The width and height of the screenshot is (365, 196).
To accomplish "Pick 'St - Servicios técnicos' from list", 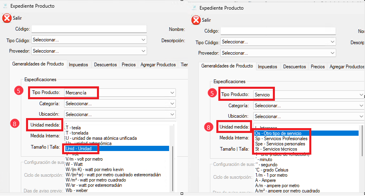I will [x=276, y=149].
